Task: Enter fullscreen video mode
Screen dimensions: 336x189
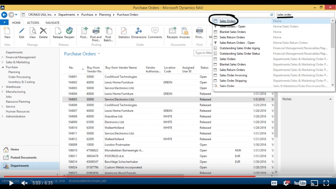Action: coord(326,183)
